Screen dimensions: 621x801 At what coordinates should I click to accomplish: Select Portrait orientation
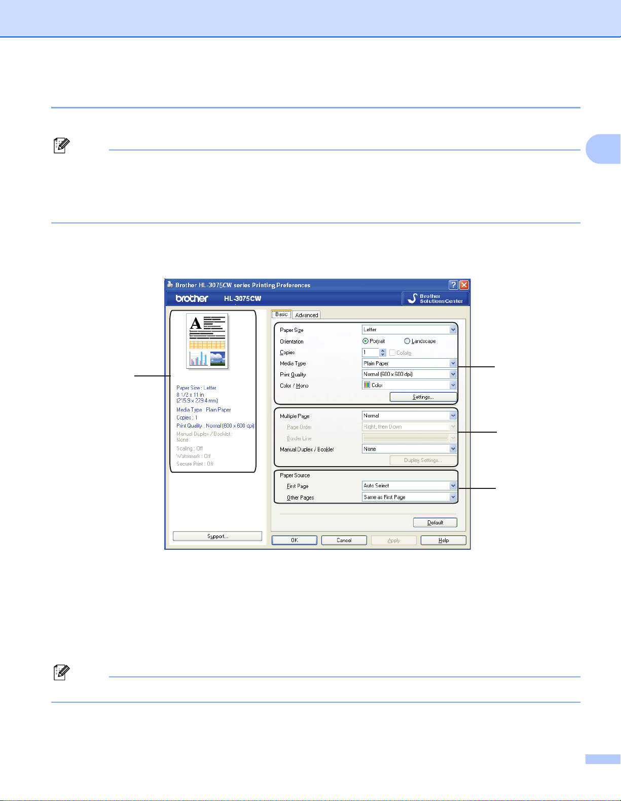pyautogui.click(x=374, y=341)
